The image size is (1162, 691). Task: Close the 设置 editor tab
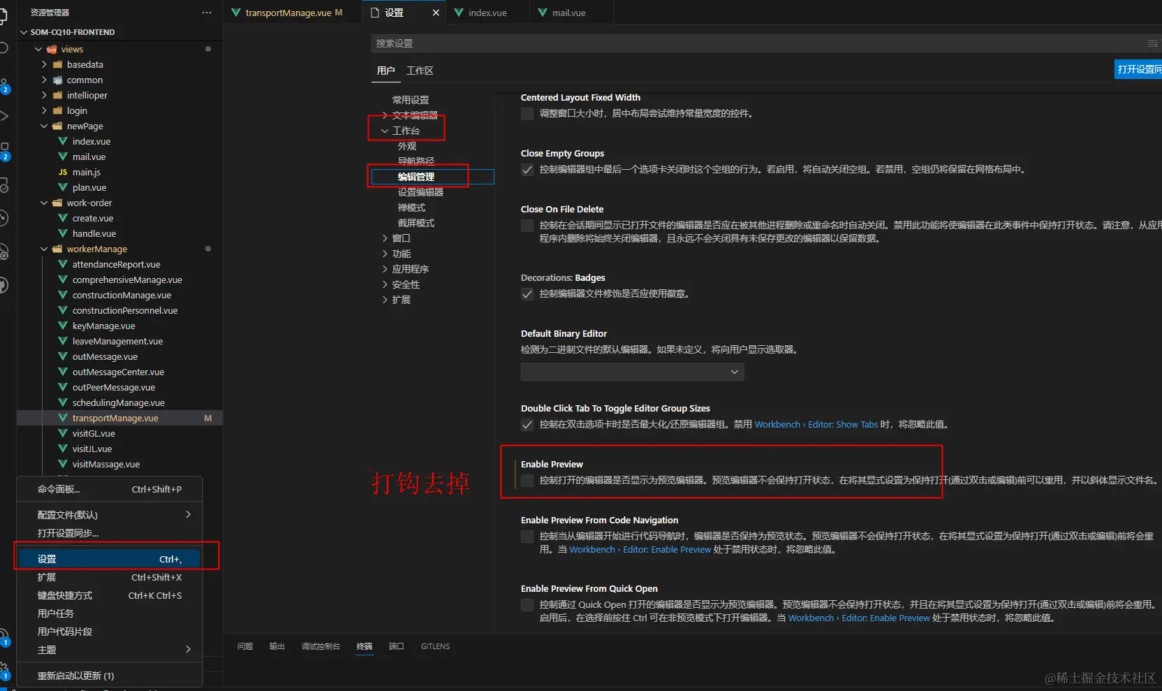pyautogui.click(x=436, y=13)
